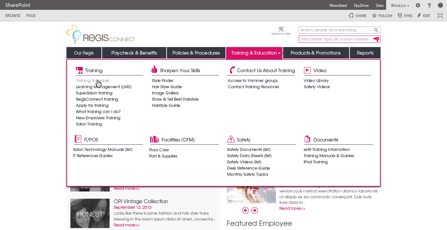The height and width of the screenshot is (230, 447).
Task: Open Hair Style Guide link
Action: [167, 87]
